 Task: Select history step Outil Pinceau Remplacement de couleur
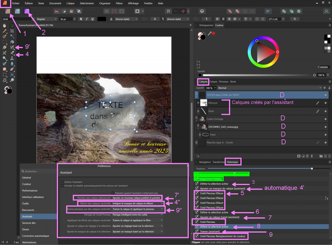[223, 236]
